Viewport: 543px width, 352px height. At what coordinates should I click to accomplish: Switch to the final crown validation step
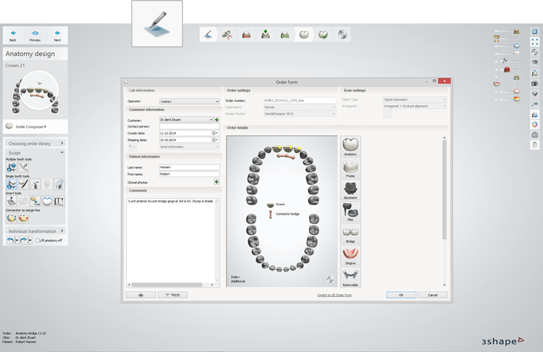(x=323, y=34)
